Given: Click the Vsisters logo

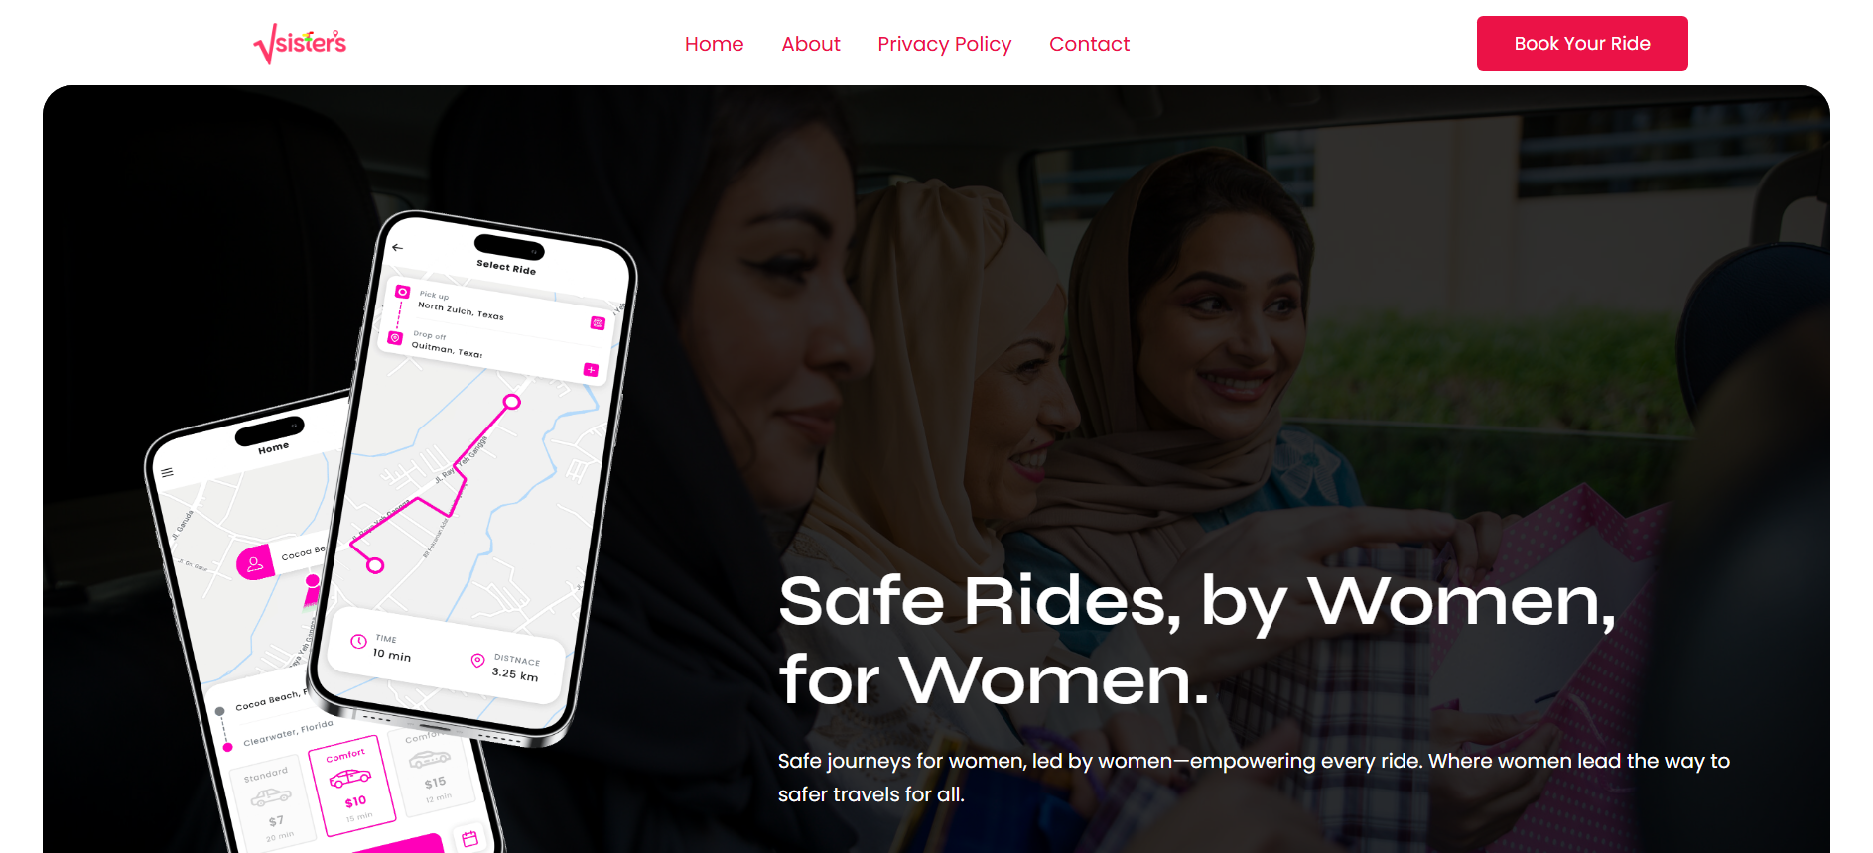Looking at the screenshot, I should 300,44.
